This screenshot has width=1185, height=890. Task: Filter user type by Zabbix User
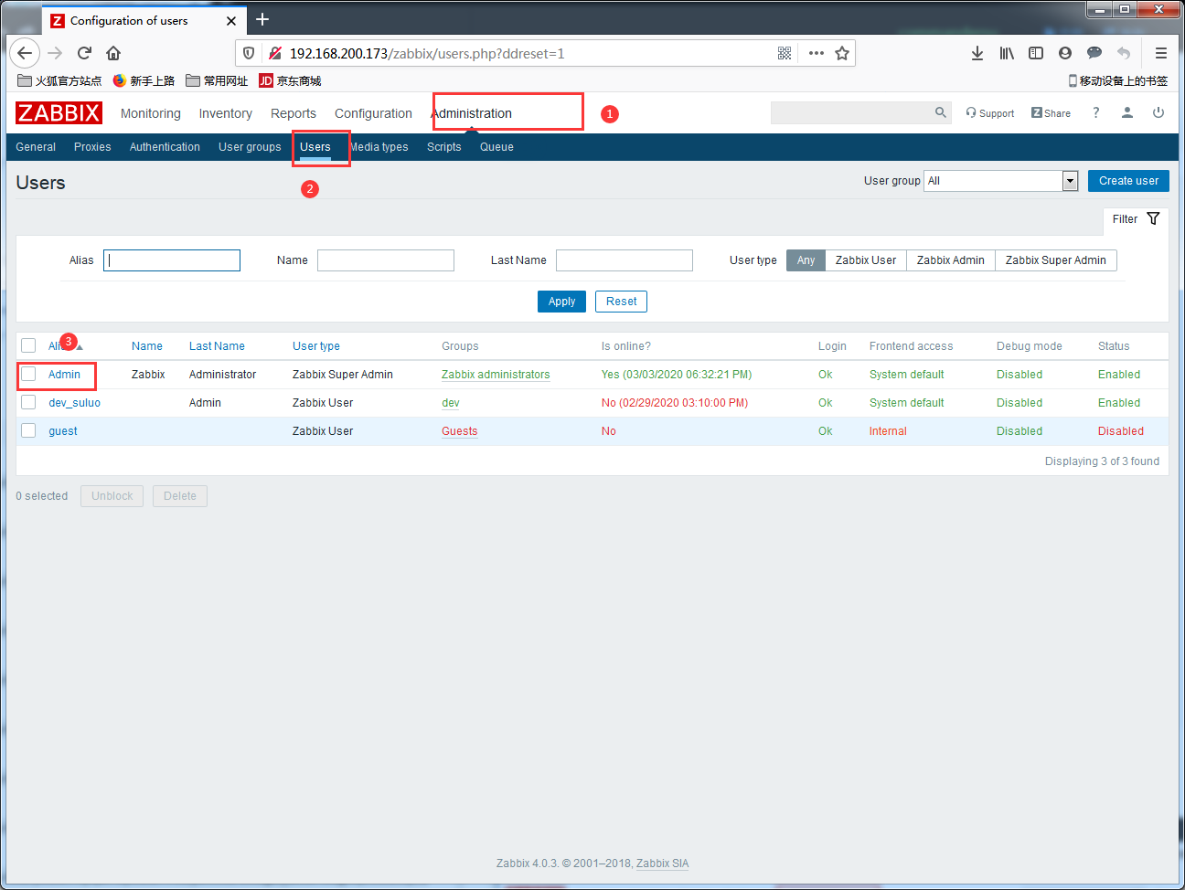click(866, 260)
